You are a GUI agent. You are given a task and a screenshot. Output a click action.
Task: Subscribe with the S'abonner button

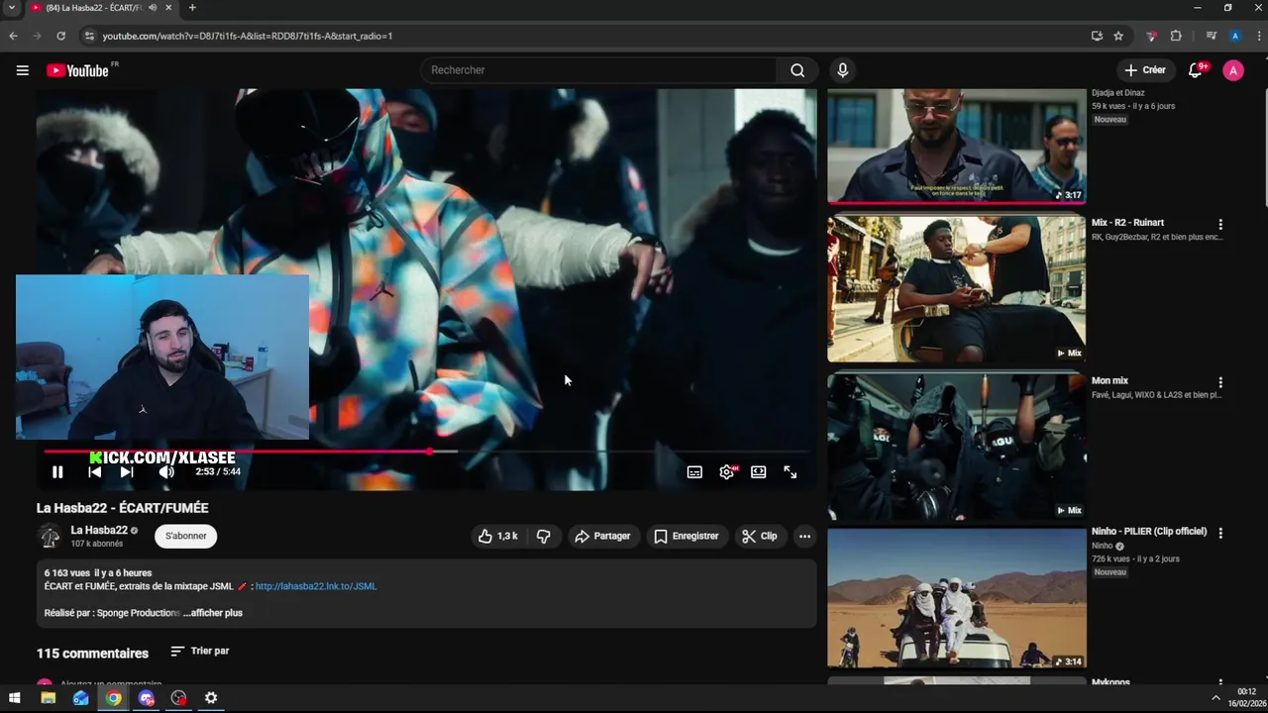tap(186, 536)
